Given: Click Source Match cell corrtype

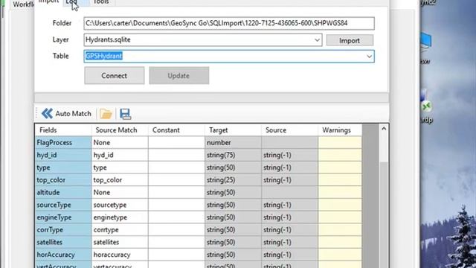Looking at the screenshot, I should coord(120,230).
